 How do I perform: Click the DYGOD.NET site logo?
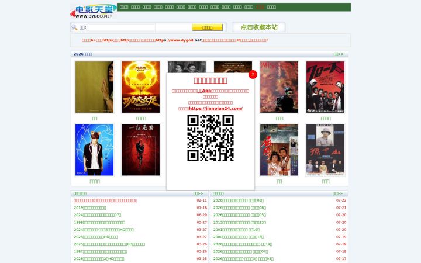tap(93, 11)
